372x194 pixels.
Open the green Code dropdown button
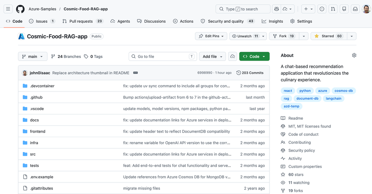tap(254, 56)
